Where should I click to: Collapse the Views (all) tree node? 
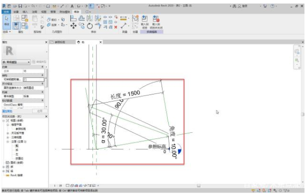click(x=4, y=121)
